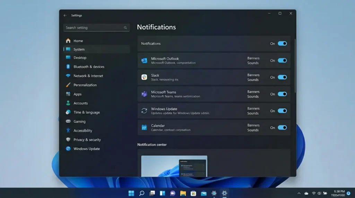Open the Windows Start menu
This screenshot has height=198, width=355.
point(131,193)
